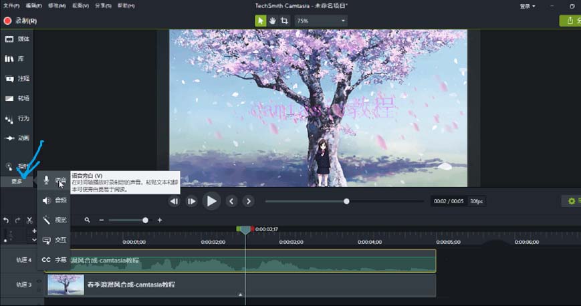Image resolution: width=581 pixels, height=306 pixels.
Task: Jump to previous clip
Action: pyautogui.click(x=231, y=201)
